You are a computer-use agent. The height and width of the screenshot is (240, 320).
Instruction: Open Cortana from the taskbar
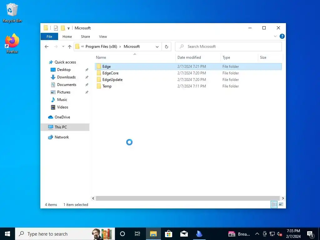click(122, 234)
